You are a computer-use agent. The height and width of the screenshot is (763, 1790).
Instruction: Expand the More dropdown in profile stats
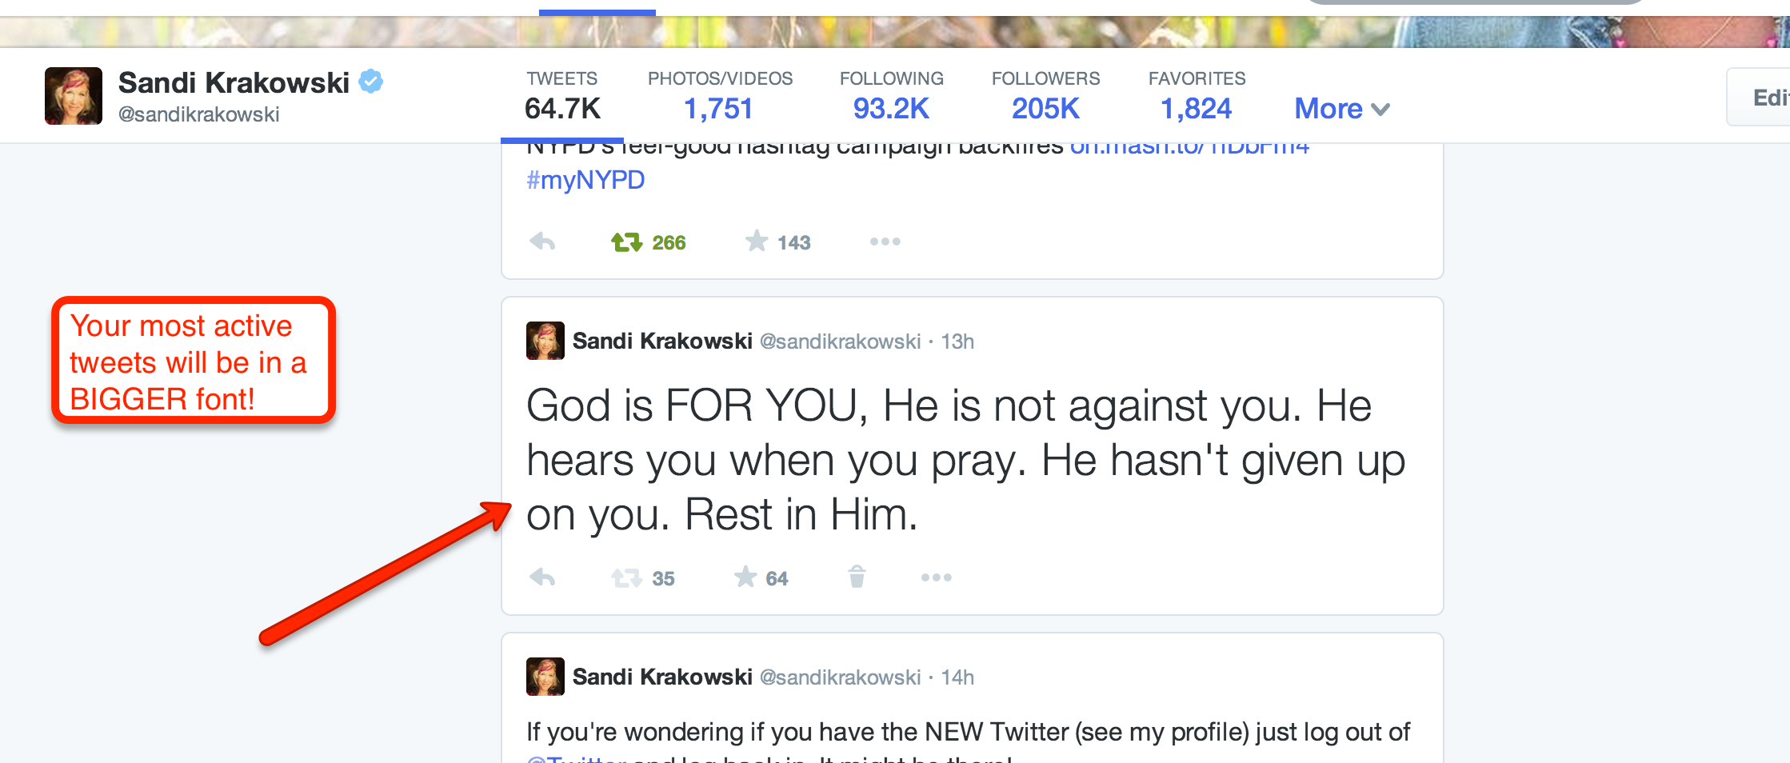coord(1342,109)
